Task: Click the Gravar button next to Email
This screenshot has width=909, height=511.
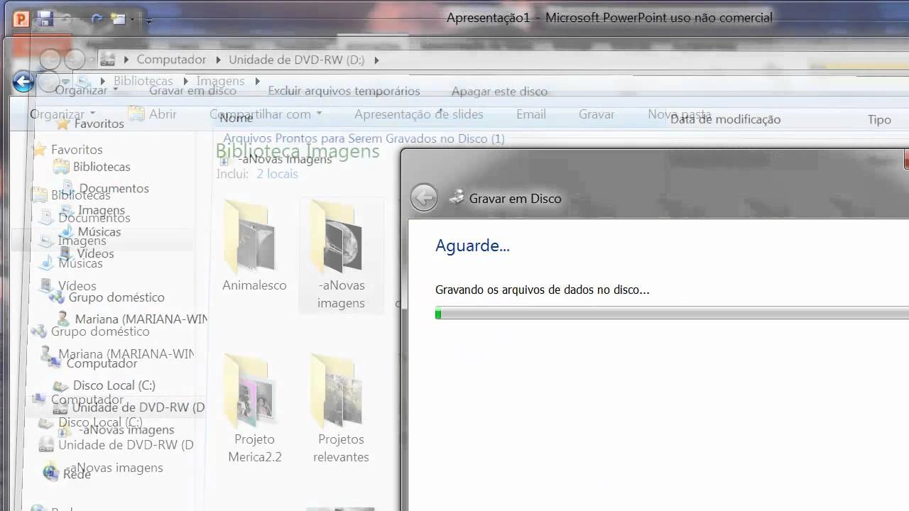Action: point(597,114)
